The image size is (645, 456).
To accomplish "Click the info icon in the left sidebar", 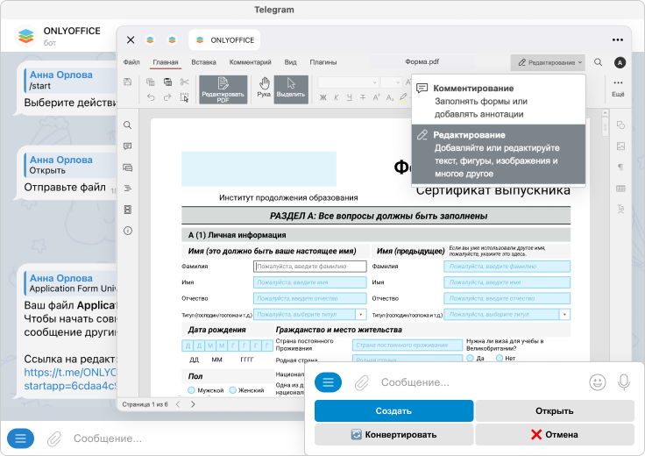I will pyautogui.click(x=128, y=231).
